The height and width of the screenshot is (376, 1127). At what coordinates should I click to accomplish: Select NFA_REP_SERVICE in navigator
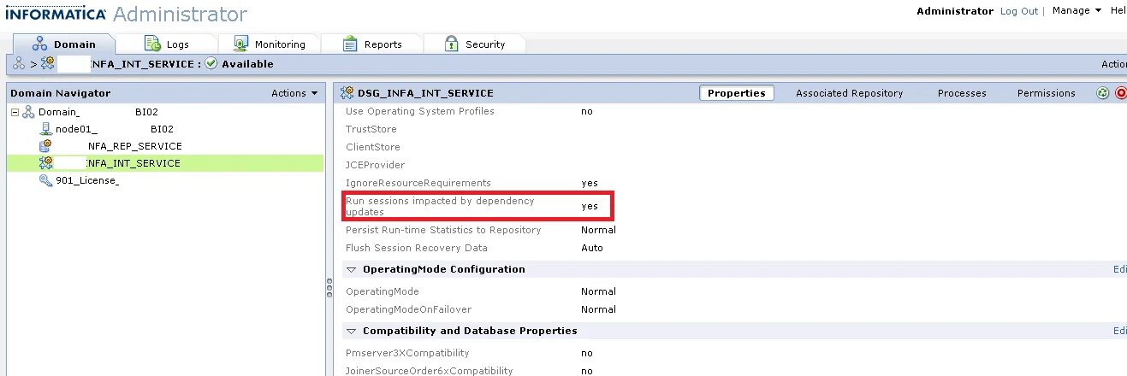coord(134,146)
